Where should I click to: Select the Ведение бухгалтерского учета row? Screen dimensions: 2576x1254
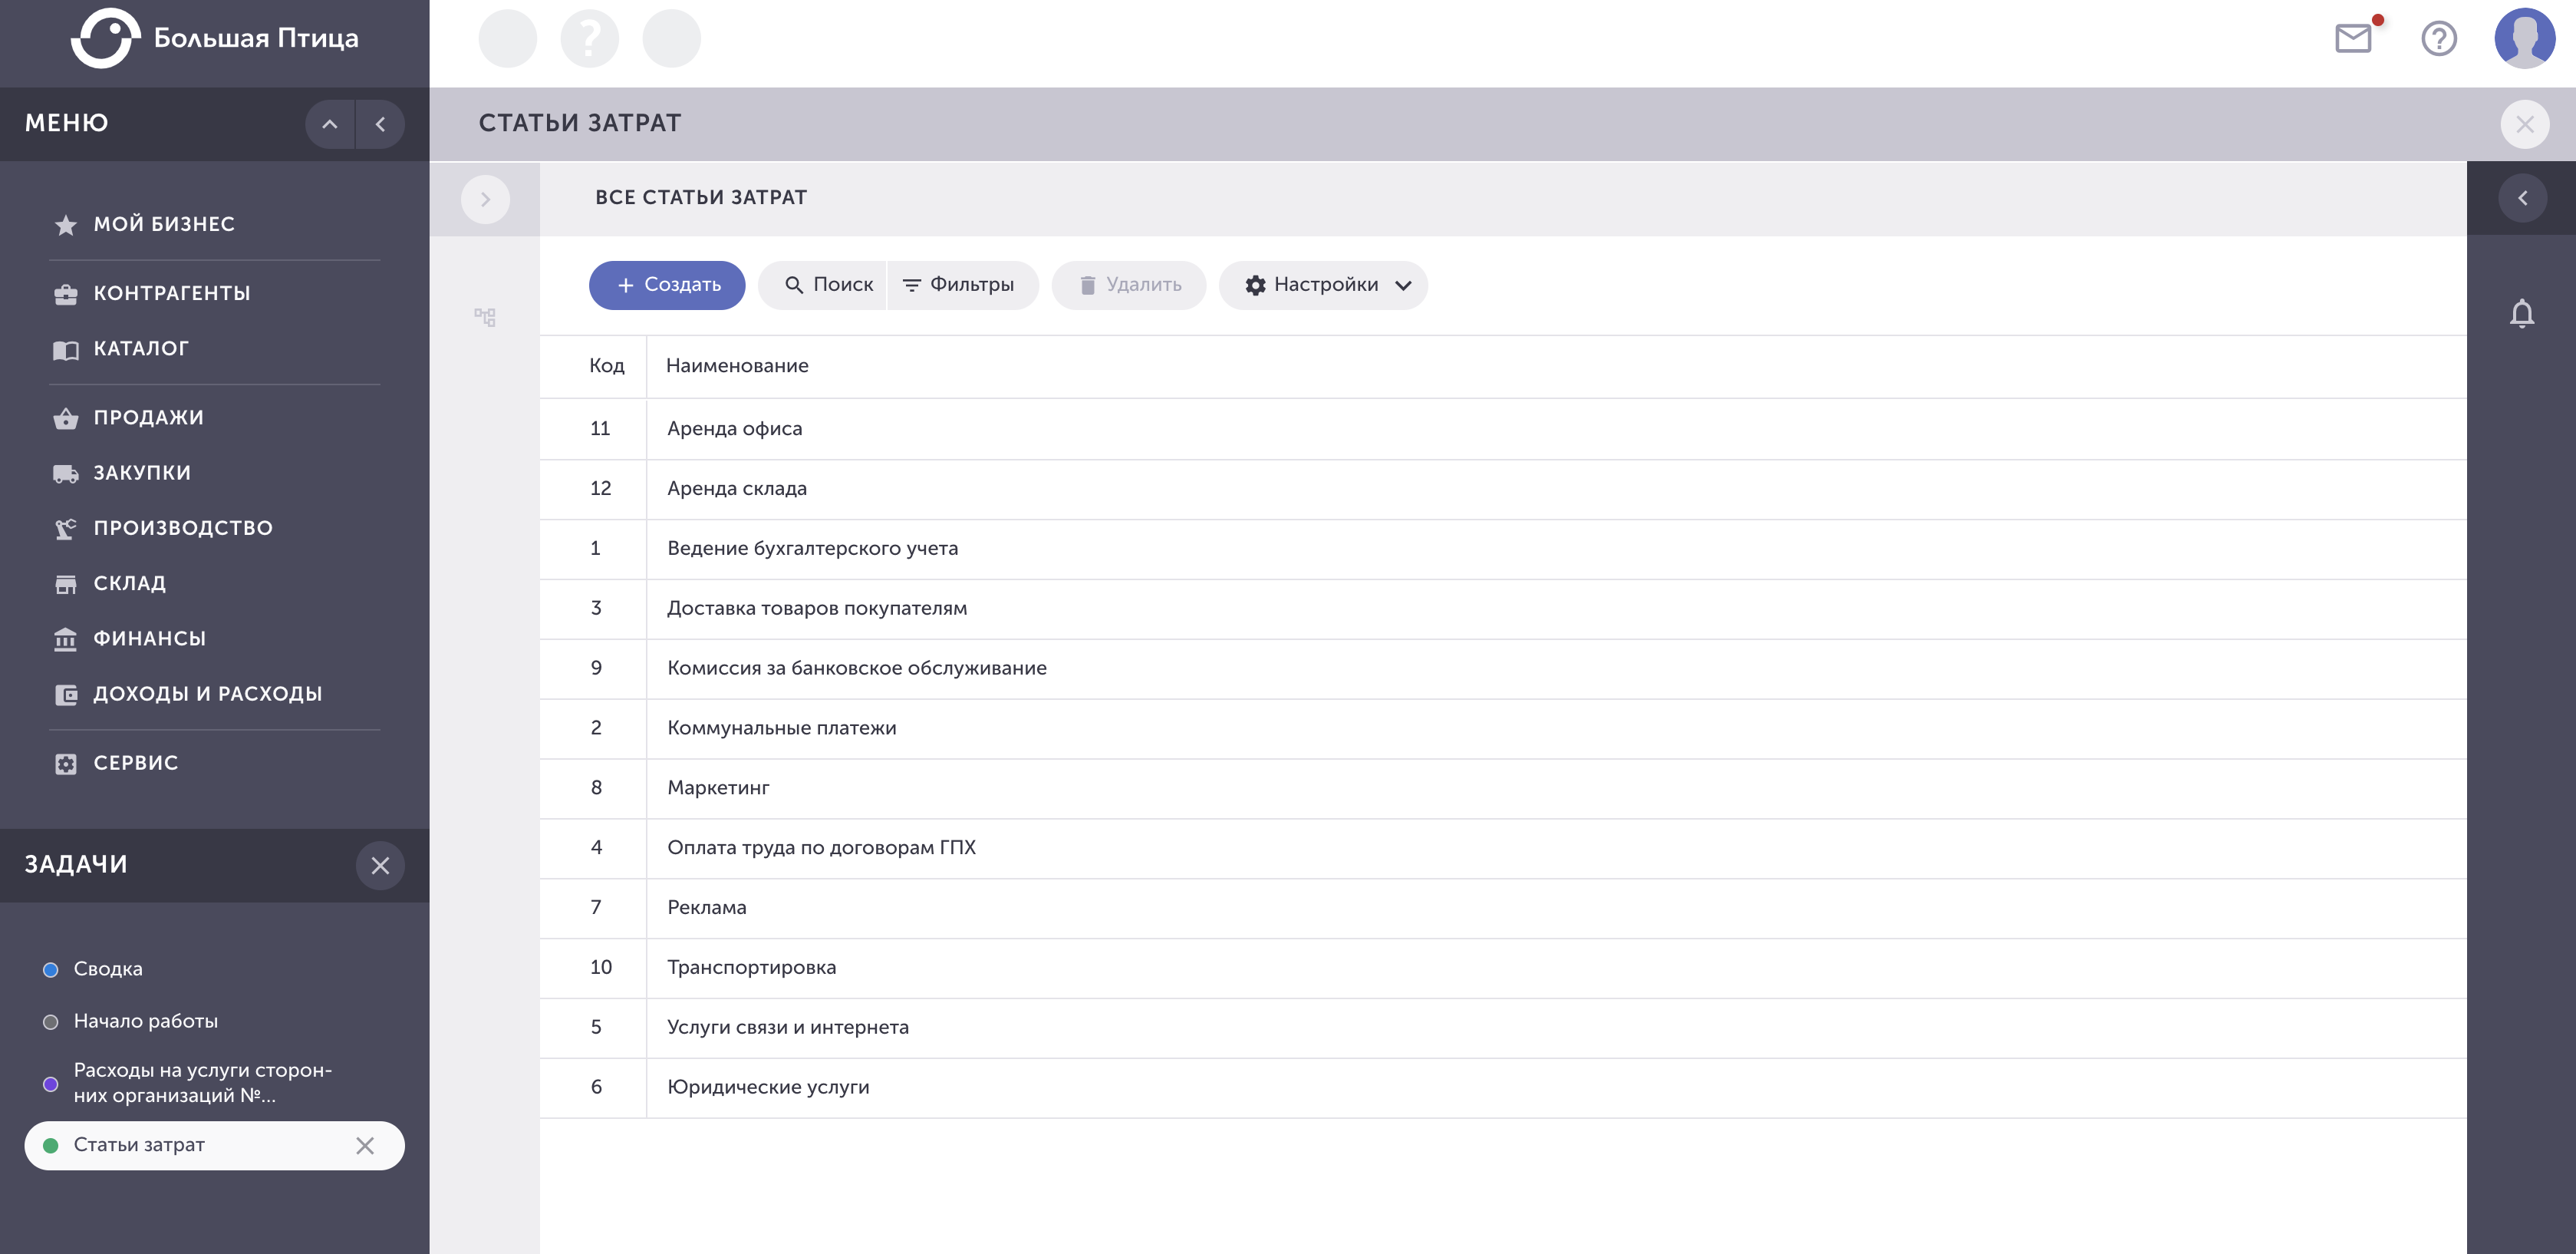point(1503,549)
